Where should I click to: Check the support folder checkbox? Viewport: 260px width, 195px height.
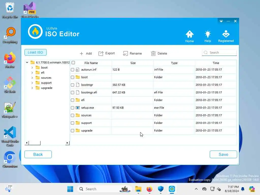point(72,123)
